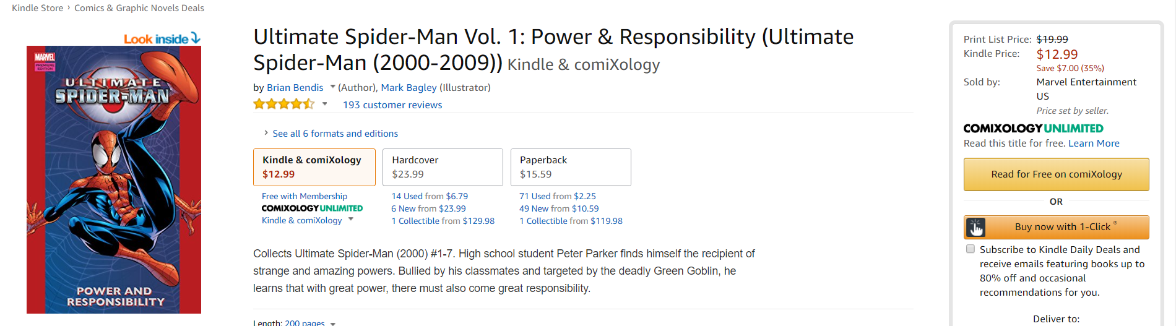The height and width of the screenshot is (326, 1176).
Task: Click the comiXology Unlimited logo under Kindle format
Action: 312,208
